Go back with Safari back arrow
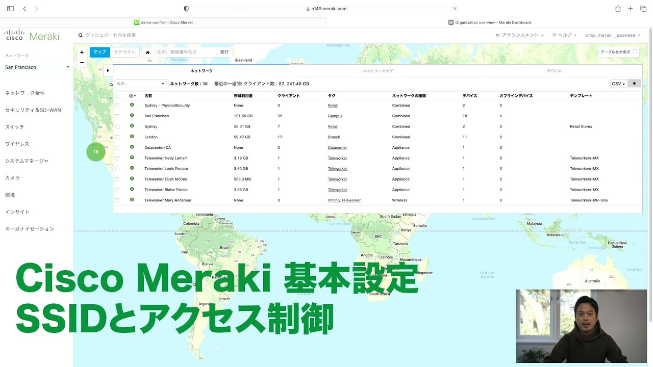Viewport: 653px width, 367px height. pyautogui.click(x=24, y=9)
